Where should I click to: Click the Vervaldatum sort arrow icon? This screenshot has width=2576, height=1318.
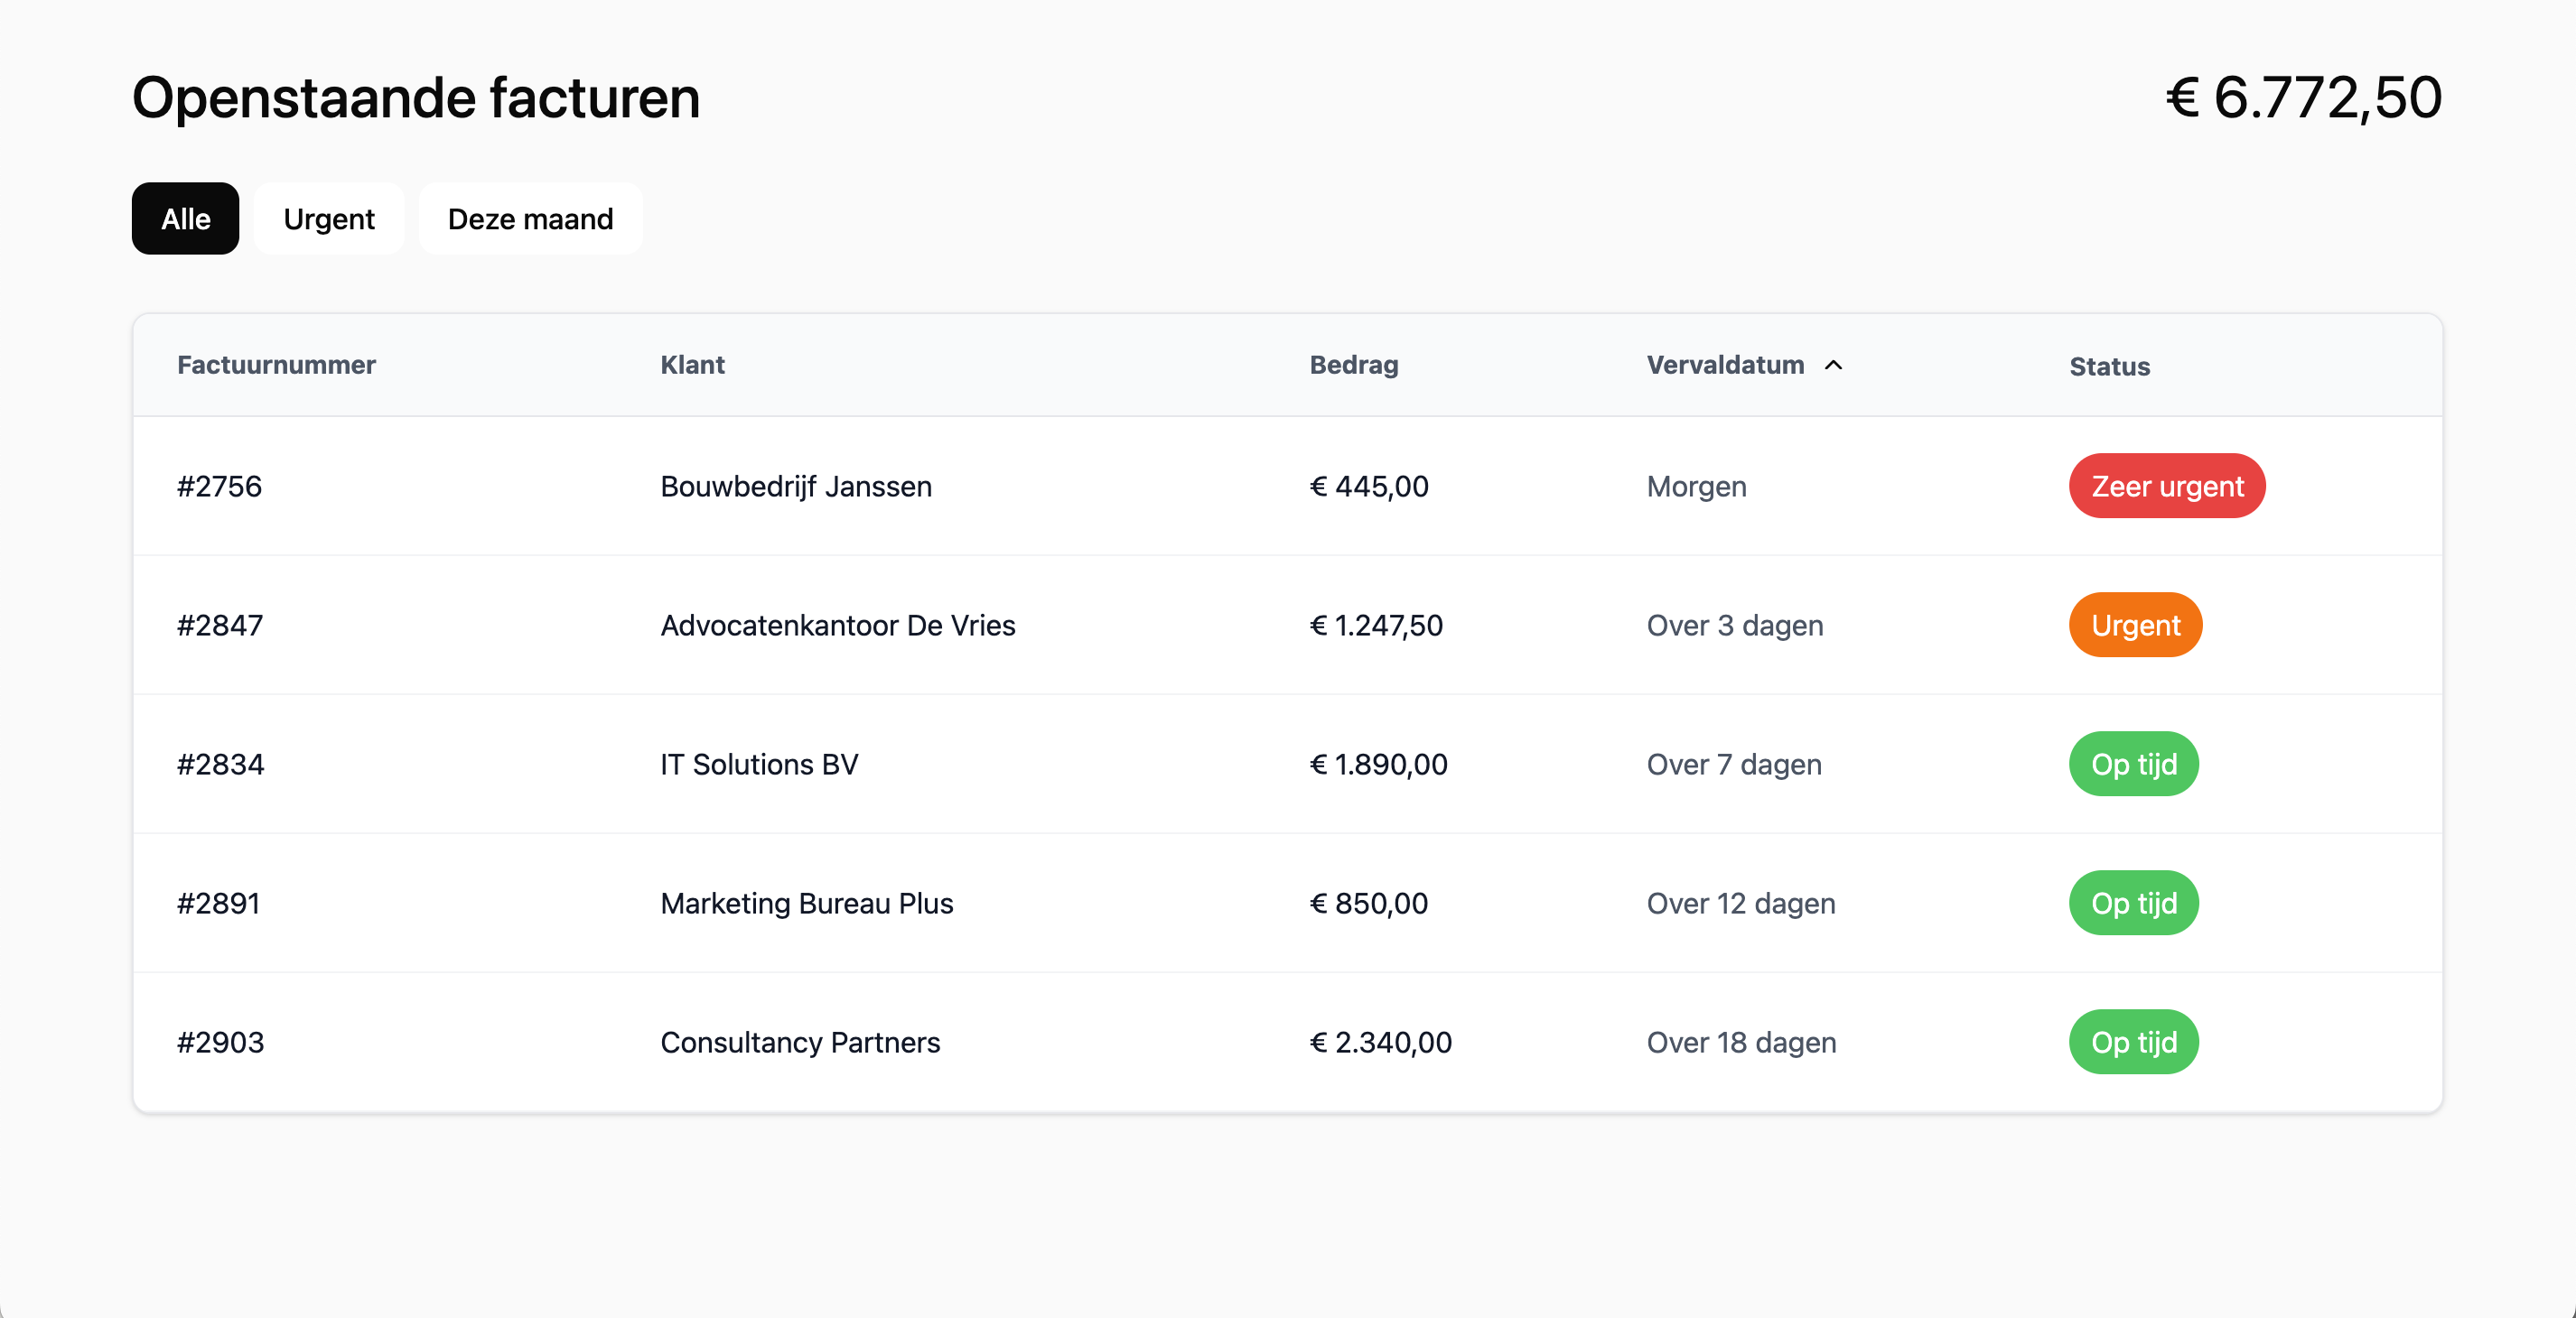(1833, 365)
